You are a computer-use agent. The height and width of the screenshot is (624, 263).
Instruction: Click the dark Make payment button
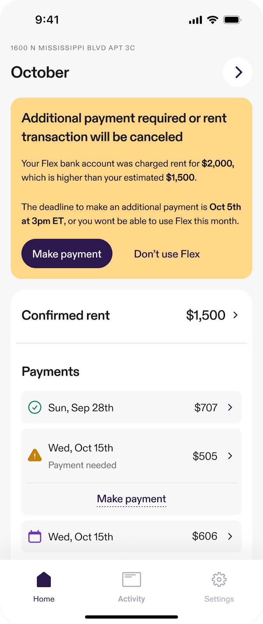click(x=67, y=253)
